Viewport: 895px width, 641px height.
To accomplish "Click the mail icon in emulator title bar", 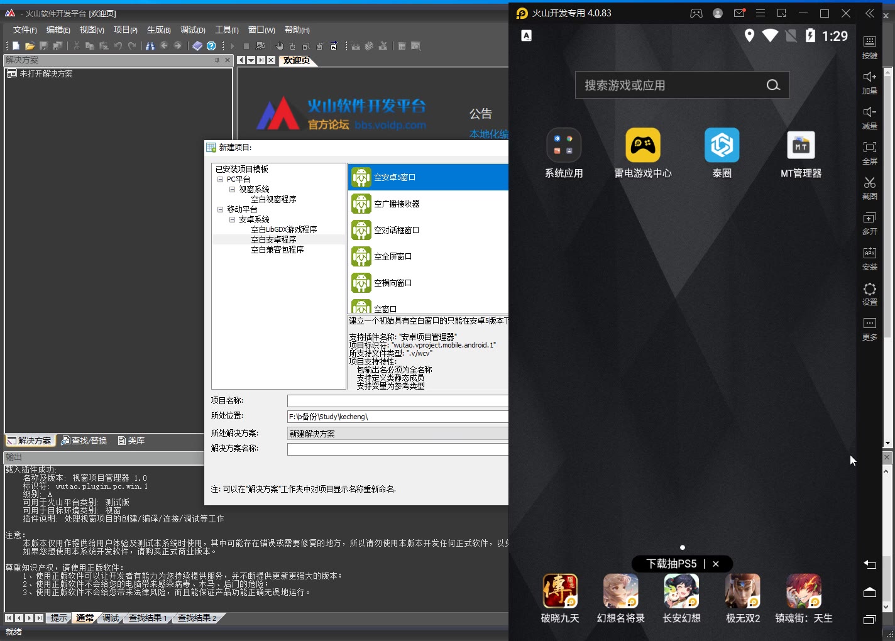I will [739, 13].
